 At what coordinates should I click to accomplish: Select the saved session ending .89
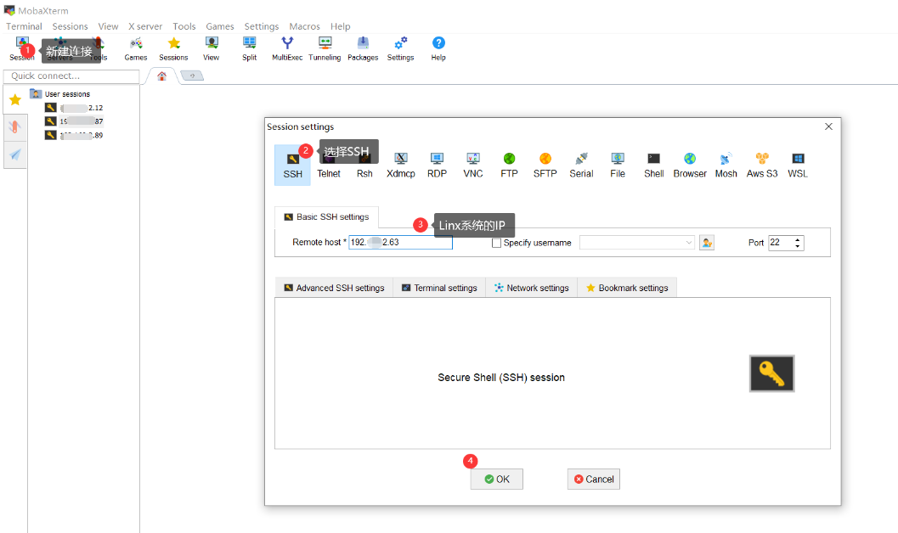click(x=75, y=135)
